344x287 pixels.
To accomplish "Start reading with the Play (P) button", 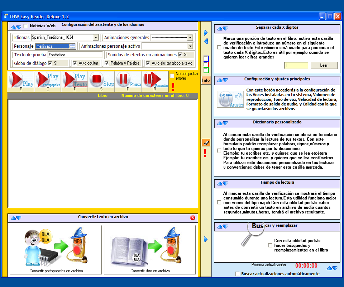I will 21,81.
